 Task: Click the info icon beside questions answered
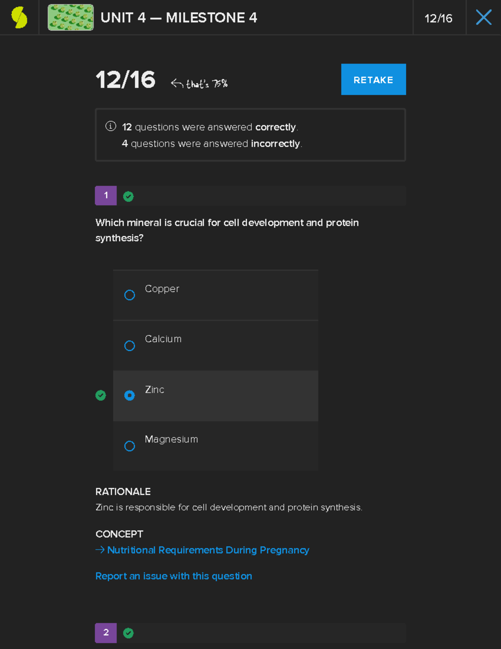[x=111, y=126]
